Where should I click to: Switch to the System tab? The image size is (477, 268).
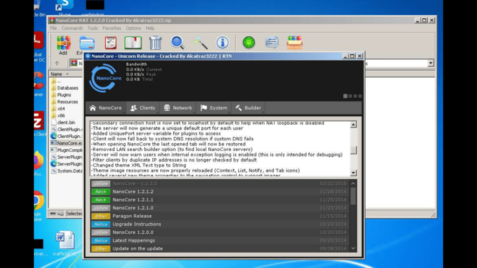pos(214,108)
